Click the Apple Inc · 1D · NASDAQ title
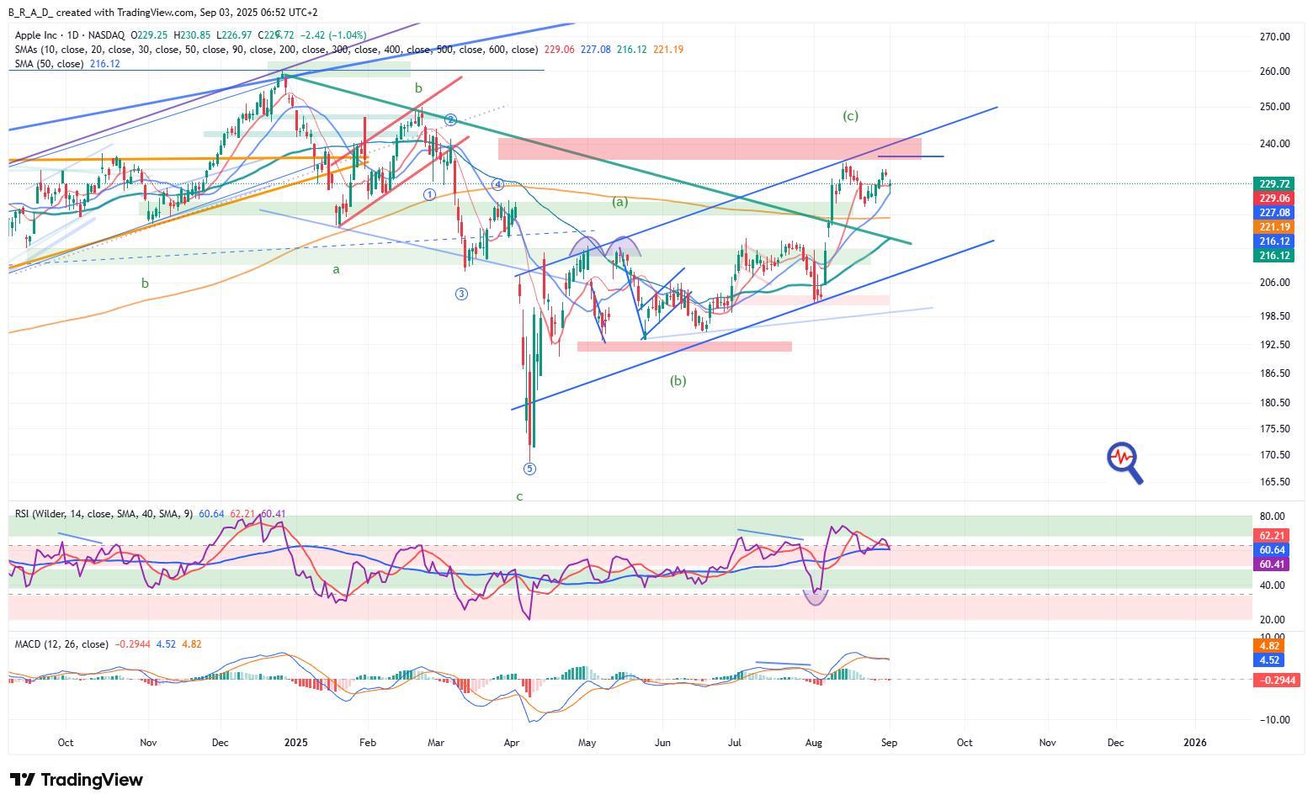This screenshot has width=1313, height=805. [x=70, y=35]
